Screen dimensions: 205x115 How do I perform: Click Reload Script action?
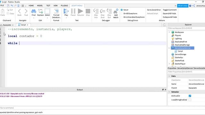152,13
